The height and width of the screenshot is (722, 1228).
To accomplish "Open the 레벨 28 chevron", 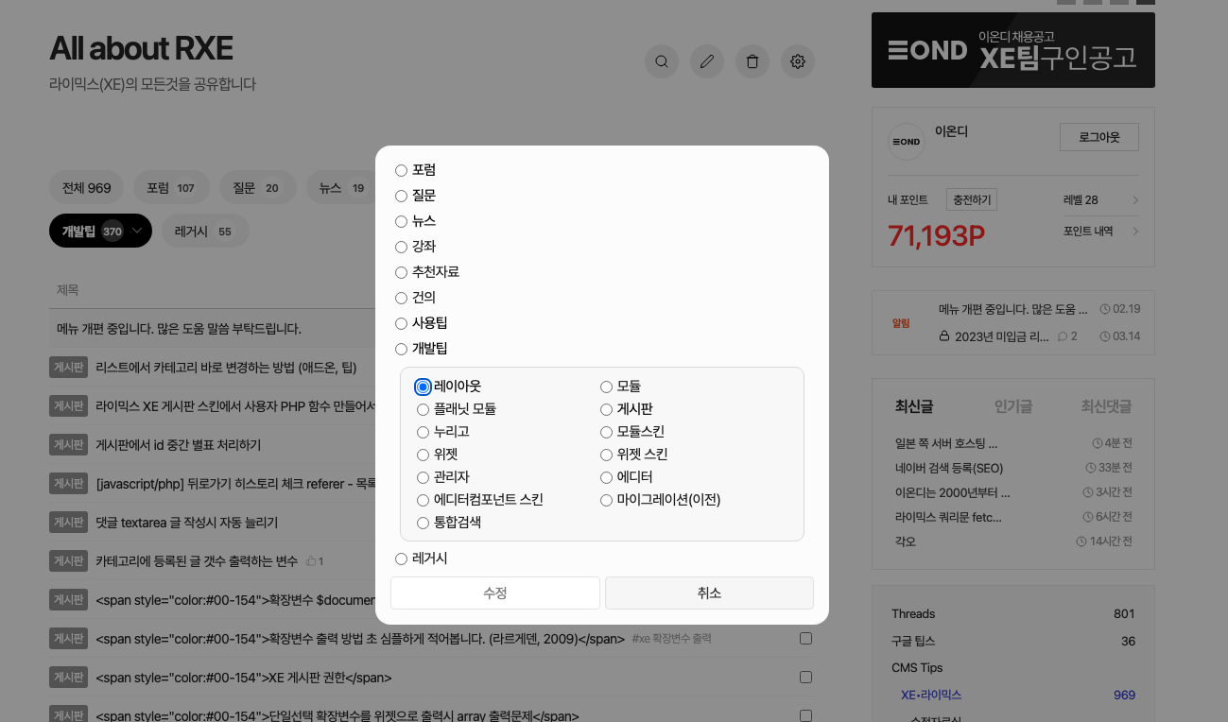I will [x=1135, y=200].
